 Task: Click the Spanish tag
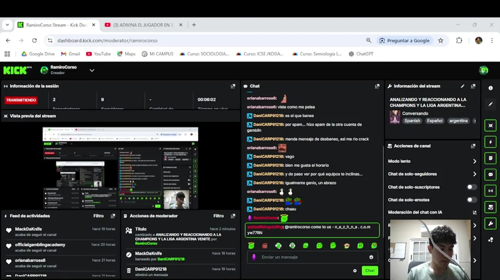click(x=412, y=121)
